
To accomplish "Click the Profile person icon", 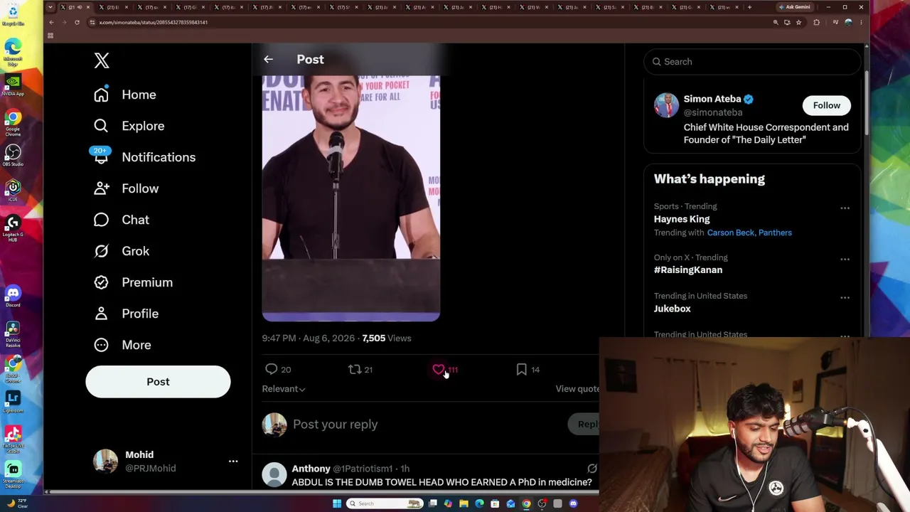I will 101,314.
